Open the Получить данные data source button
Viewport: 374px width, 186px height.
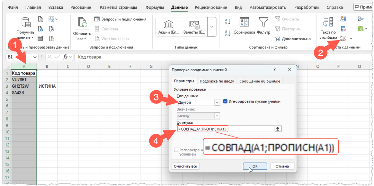tap(25, 28)
